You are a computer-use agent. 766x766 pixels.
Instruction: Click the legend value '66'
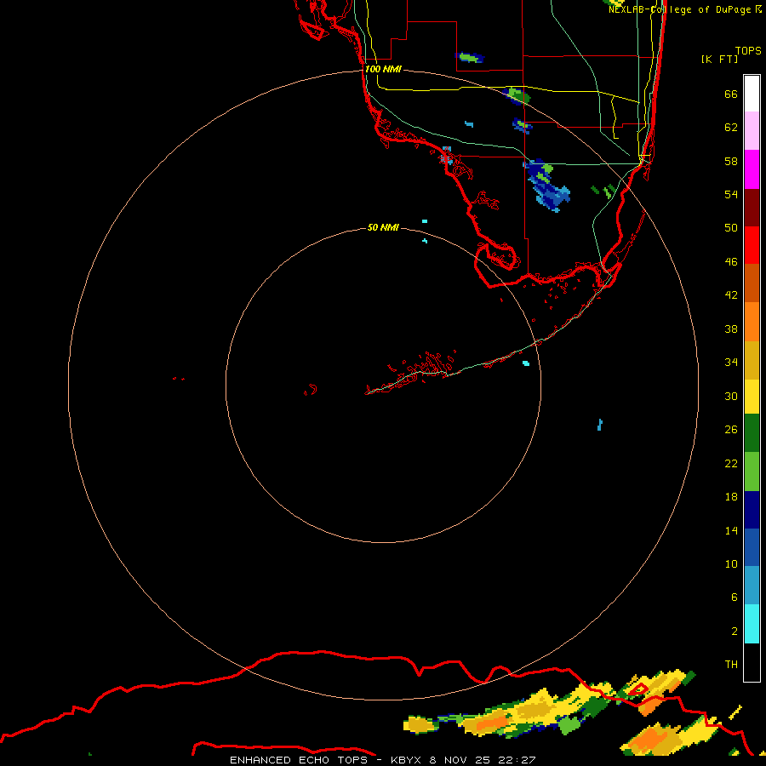click(731, 94)
